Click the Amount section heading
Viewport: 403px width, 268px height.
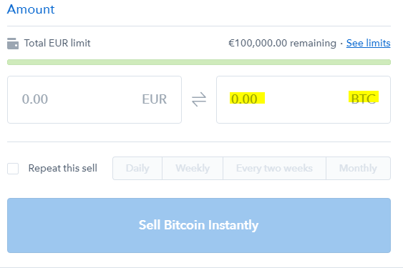[31, 9]
